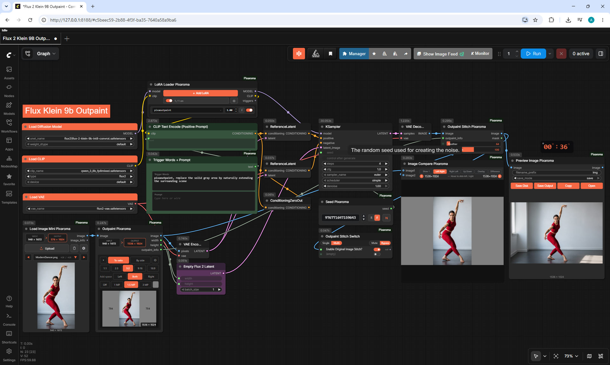Select the Difference compare mode

tap(495, 172)
